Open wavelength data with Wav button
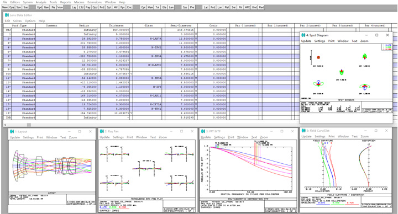 click(60, 7)
